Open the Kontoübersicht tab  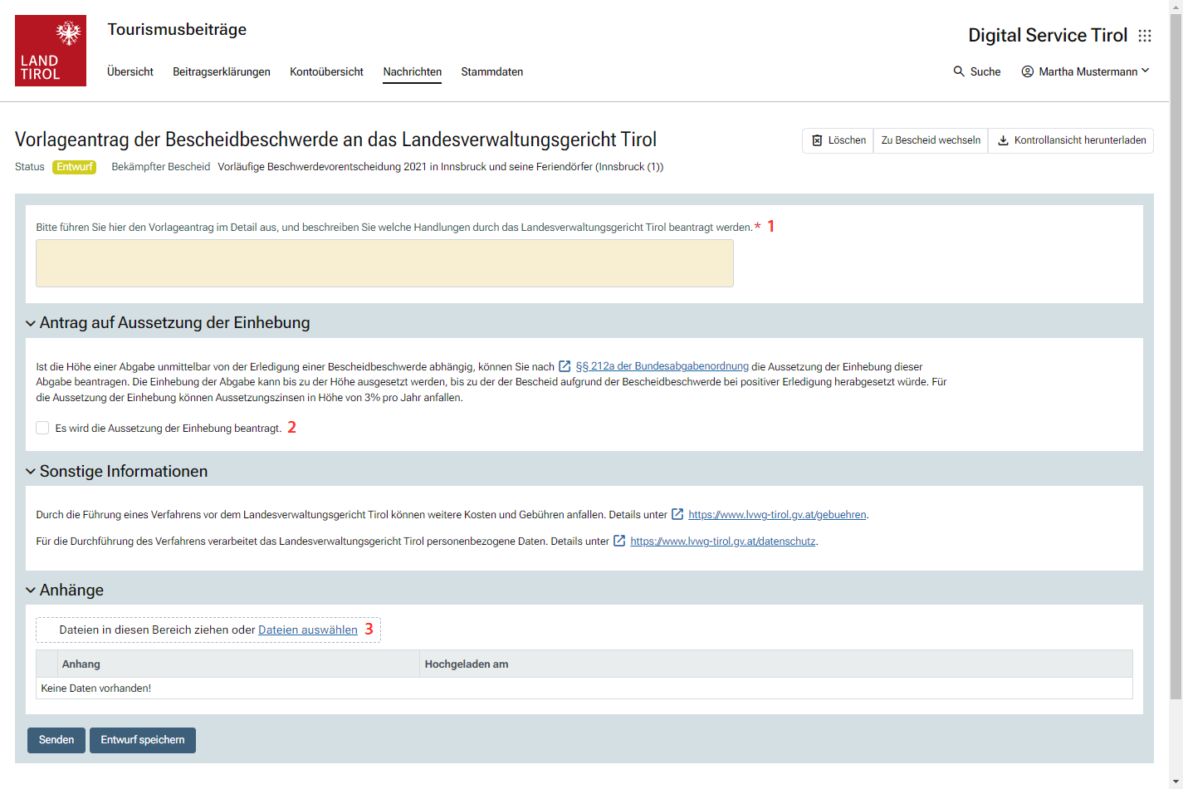[326, 71]
